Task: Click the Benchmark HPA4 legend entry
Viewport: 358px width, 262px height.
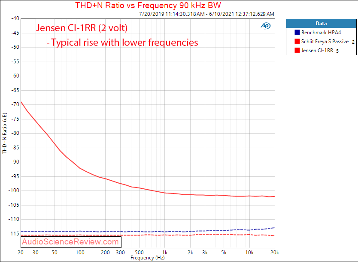Action: [321, 33]
